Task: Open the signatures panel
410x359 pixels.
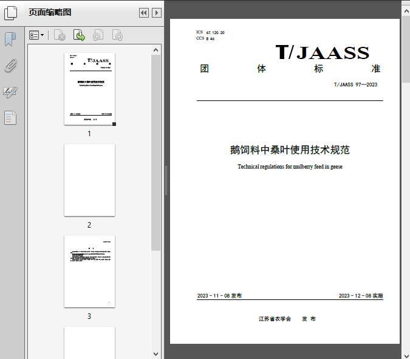Action: 10,92
